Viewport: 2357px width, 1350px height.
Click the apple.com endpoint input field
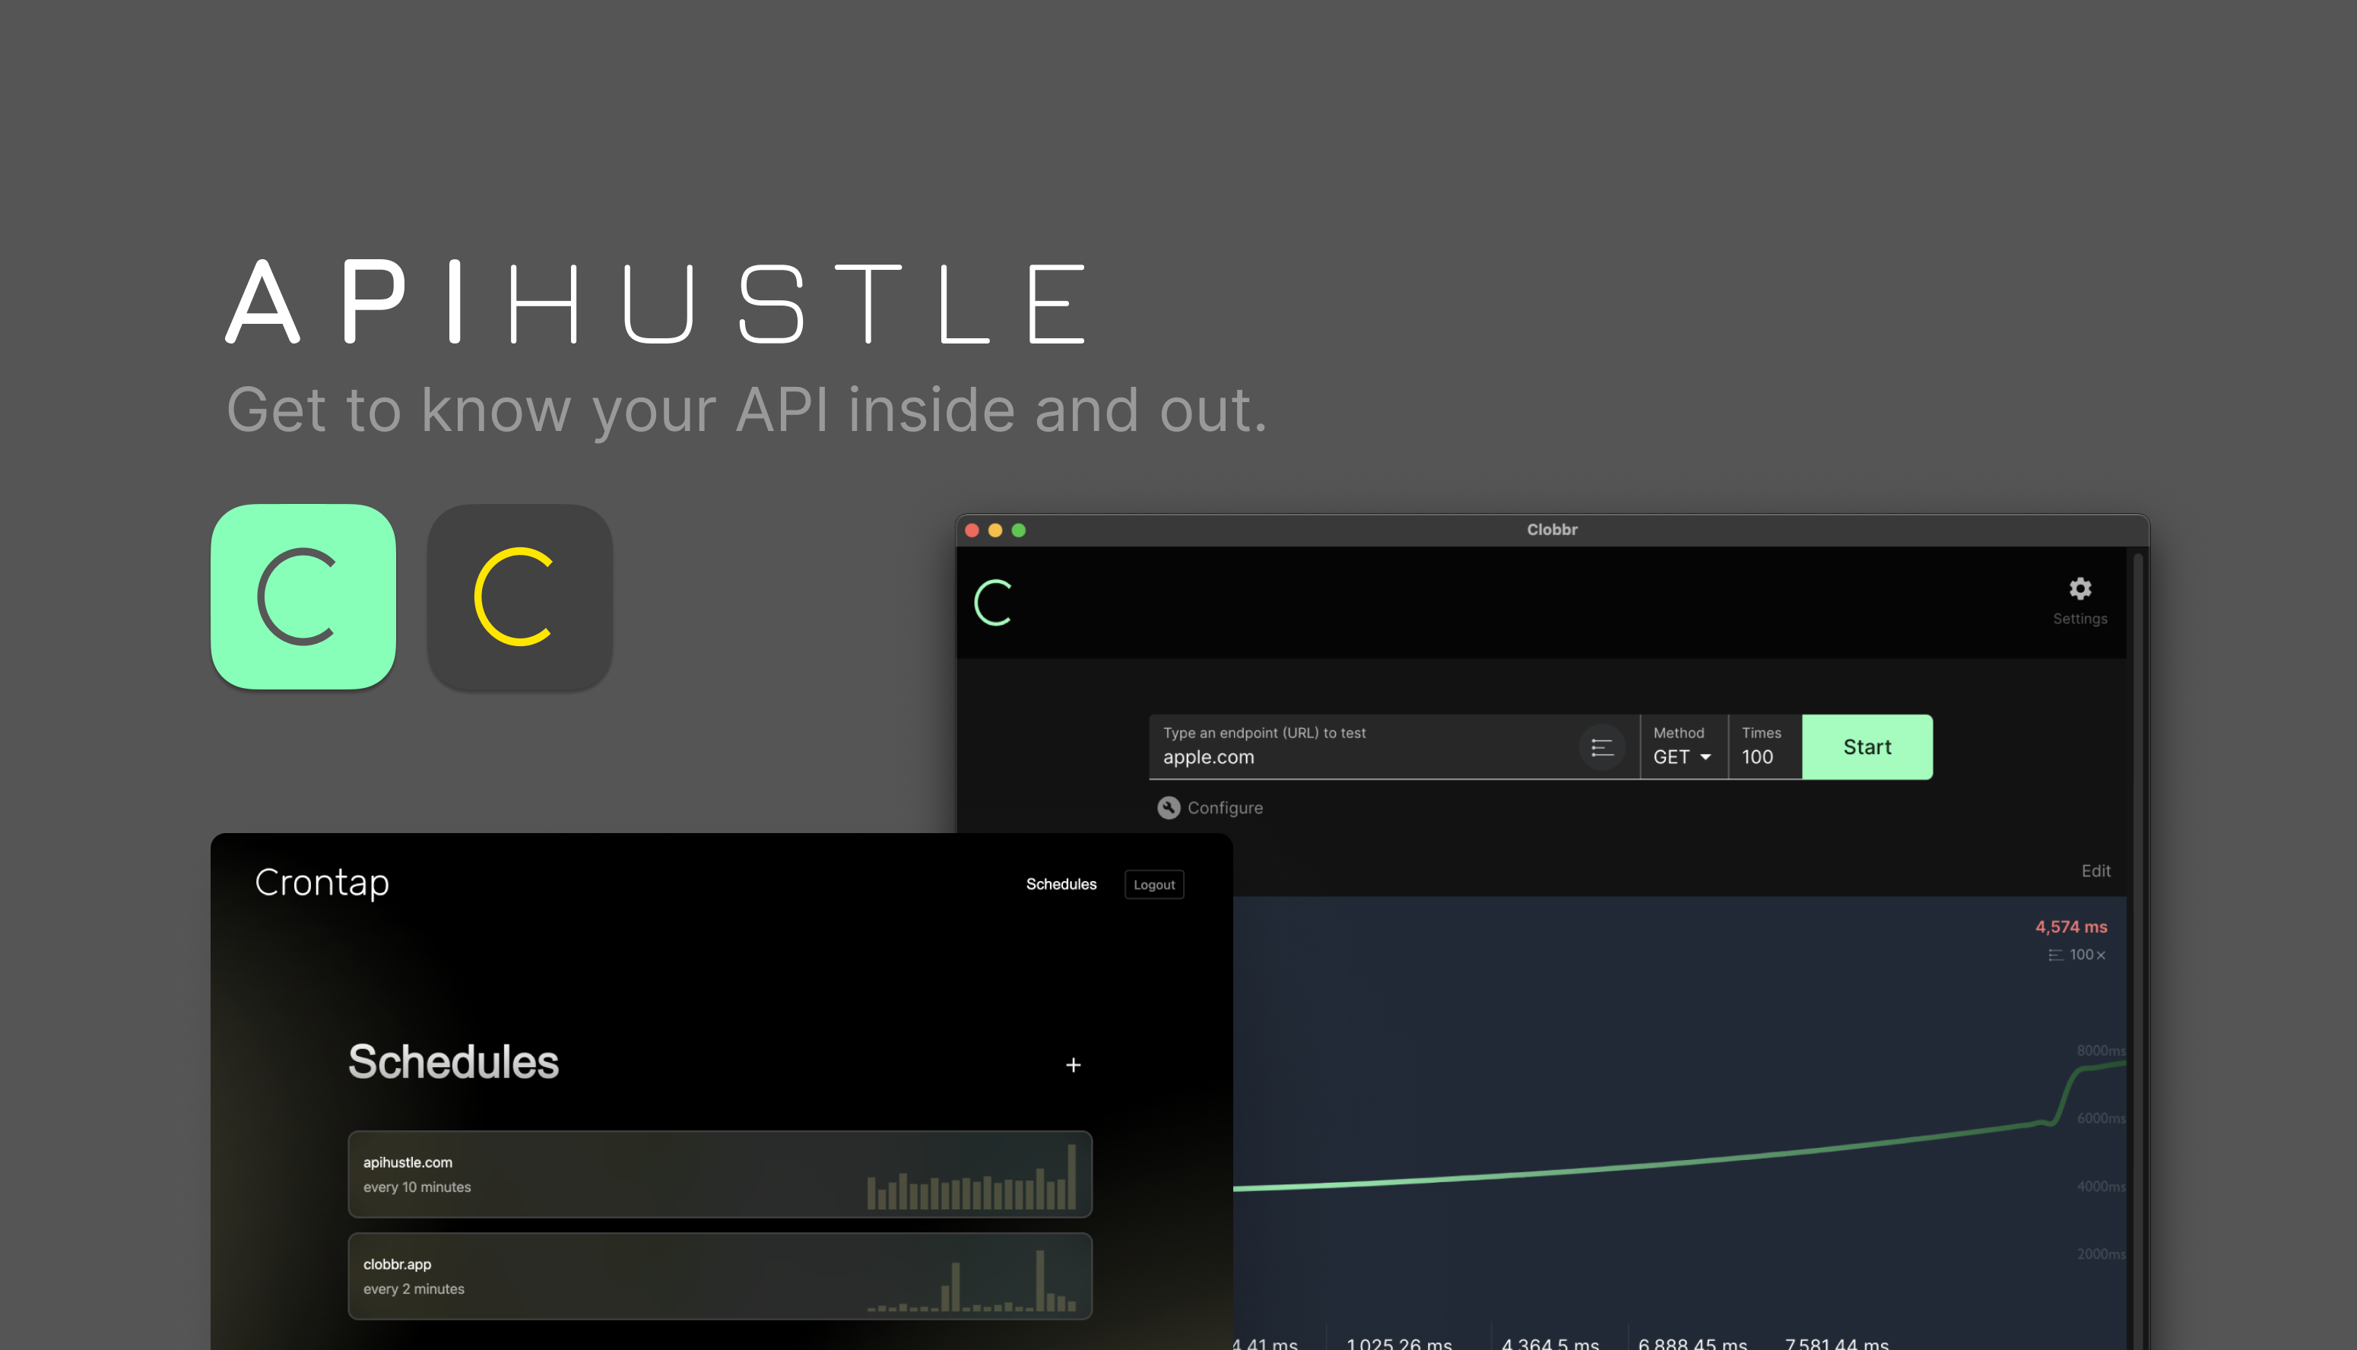(x=1344, y=756)
